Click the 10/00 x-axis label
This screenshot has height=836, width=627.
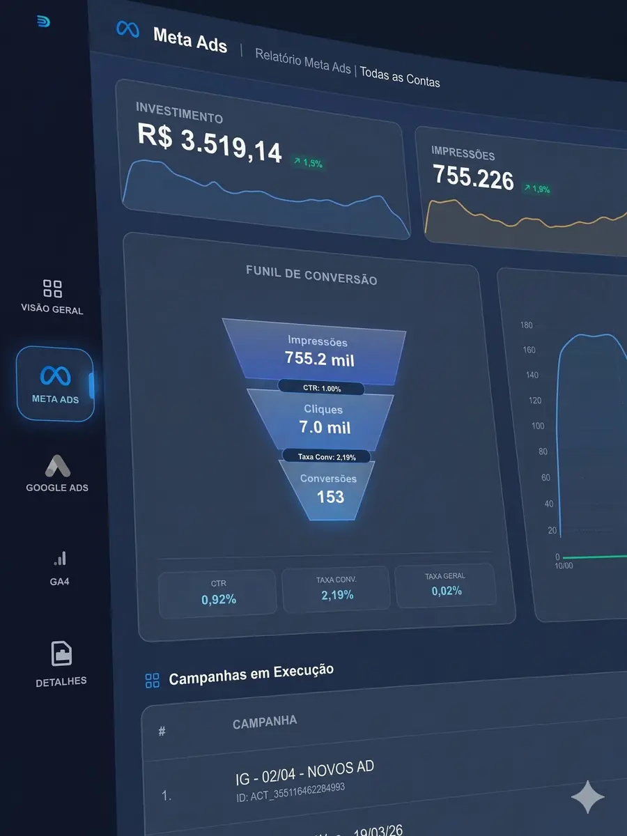coord(563,566)
